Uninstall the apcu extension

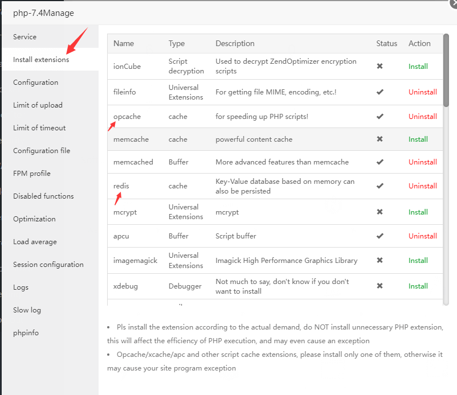(x=423, y=236)
